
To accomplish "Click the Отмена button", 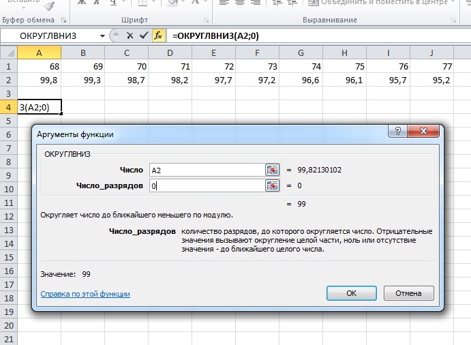I will click(x=408, y=293).
